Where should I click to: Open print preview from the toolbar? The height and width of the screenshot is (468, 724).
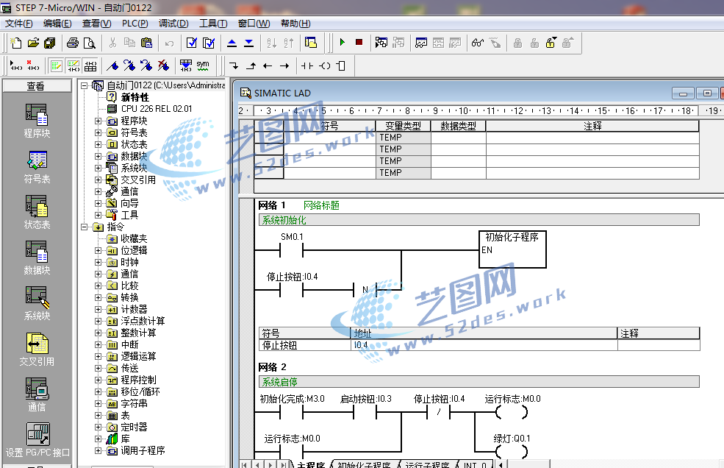pyautogui.click(x=90, y=43)
